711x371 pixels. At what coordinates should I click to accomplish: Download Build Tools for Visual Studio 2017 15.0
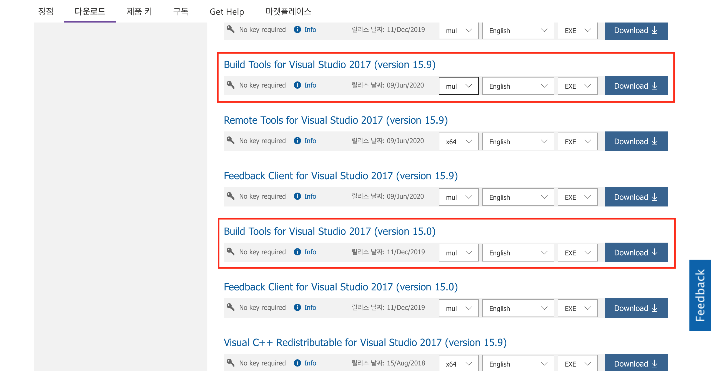(636, 253)
